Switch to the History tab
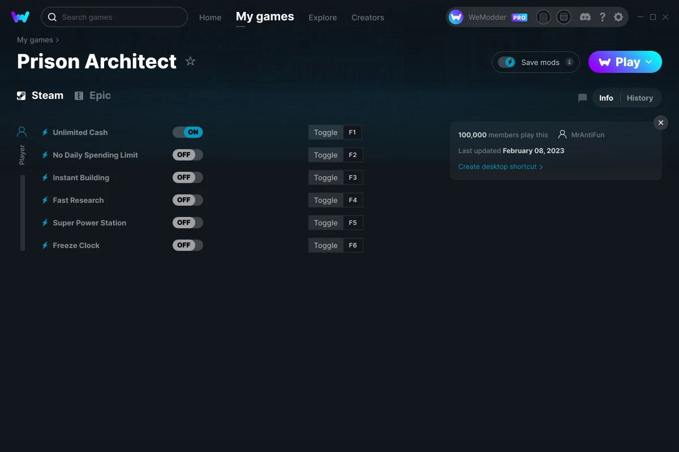679x452 pixels. point(640,98)
